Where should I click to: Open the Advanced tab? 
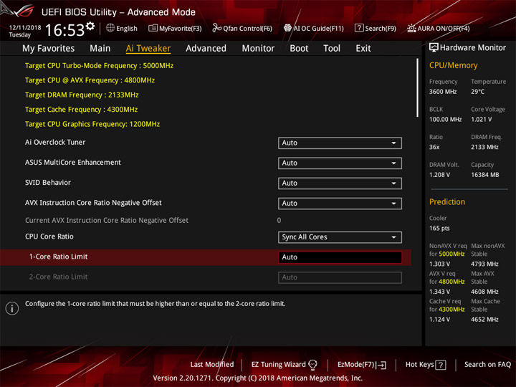point(206,49)
